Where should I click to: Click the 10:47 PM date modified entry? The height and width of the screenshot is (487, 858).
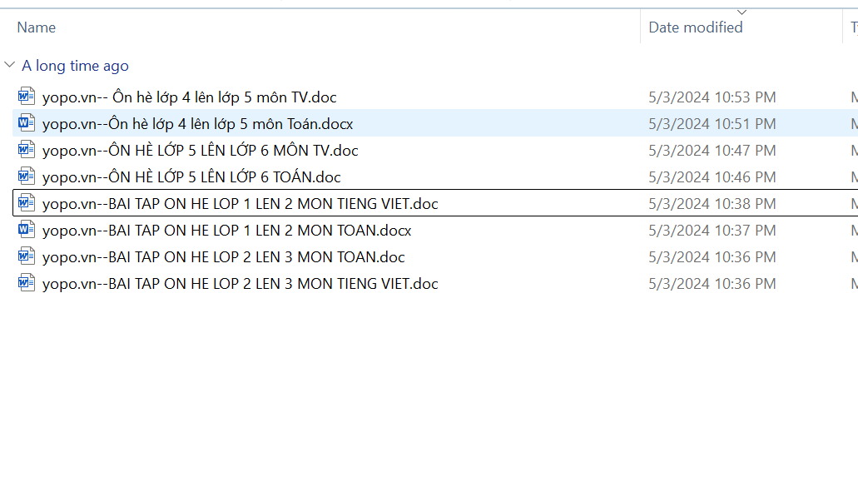point(712,151)
